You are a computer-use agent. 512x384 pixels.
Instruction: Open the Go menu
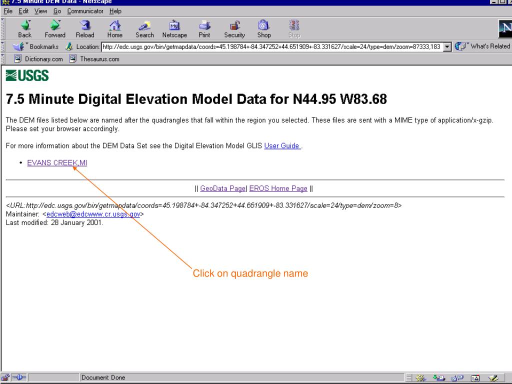coord(57,11)
